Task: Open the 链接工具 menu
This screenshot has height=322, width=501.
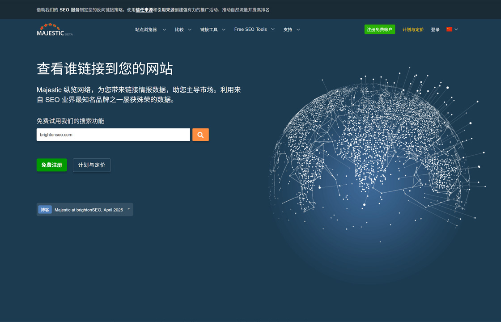Action: [209, 30]
